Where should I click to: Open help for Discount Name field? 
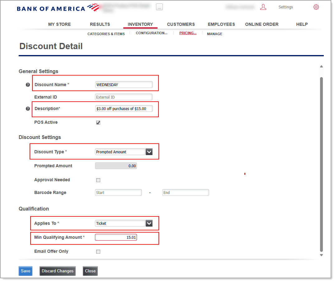[28, 84]
